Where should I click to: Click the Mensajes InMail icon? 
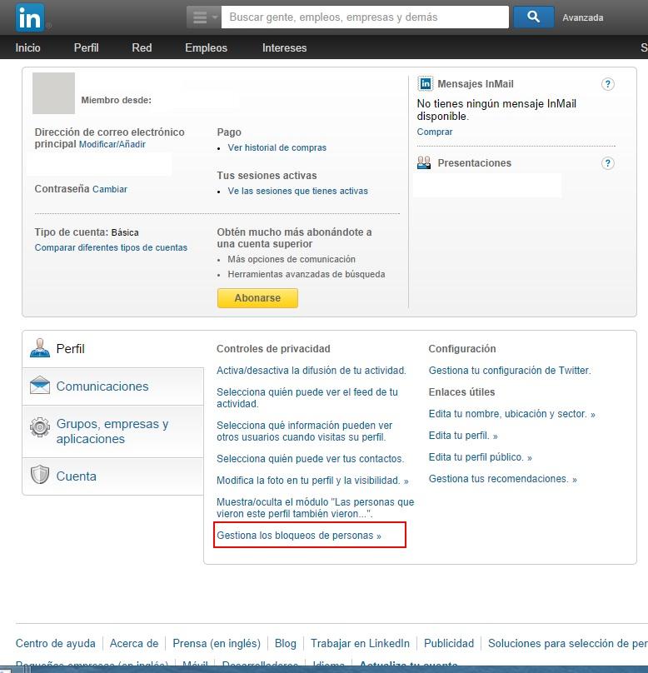[x=425, y=84]
